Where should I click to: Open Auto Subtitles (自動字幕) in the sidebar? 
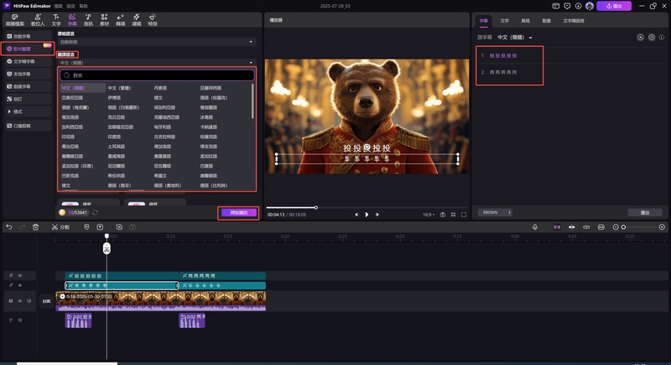click(x=29, y=36)
